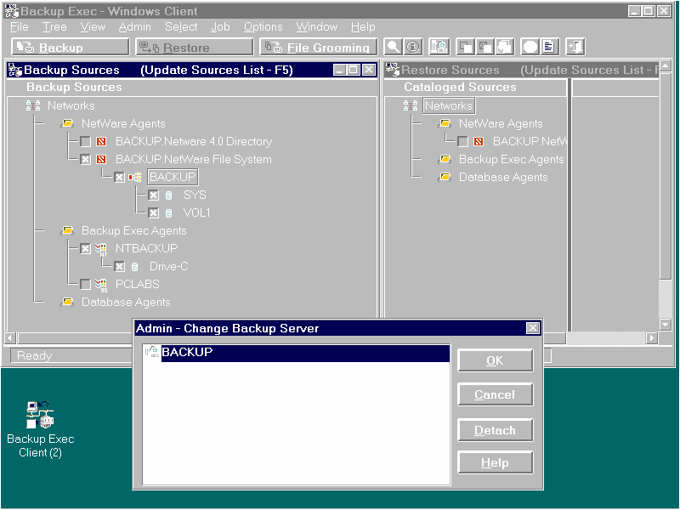Click Database Agents folder icon in Backup Sources

[x=67, y=302]
